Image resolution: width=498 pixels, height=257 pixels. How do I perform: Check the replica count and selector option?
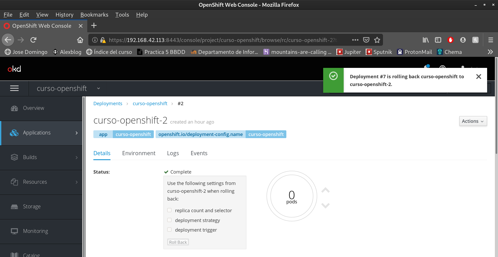[x=169, y=210]
